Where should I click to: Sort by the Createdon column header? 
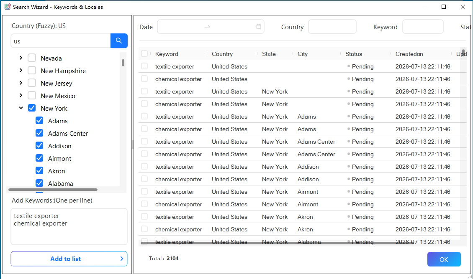[x=409, y=54]
